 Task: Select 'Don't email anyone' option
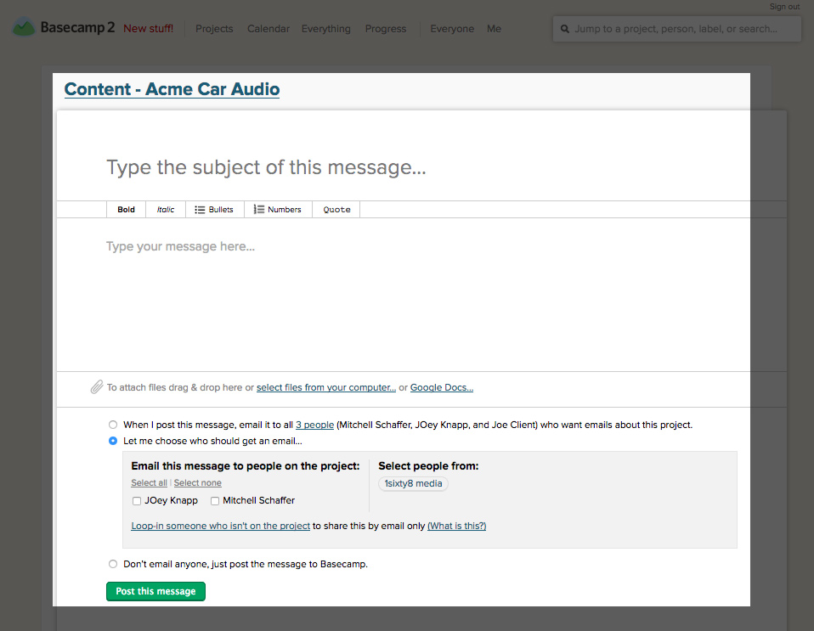[113, 564]
